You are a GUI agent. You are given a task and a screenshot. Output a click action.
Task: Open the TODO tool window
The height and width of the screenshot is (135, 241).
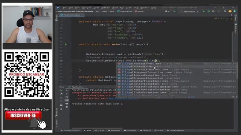pyautogui.click(x=99, y=130)
